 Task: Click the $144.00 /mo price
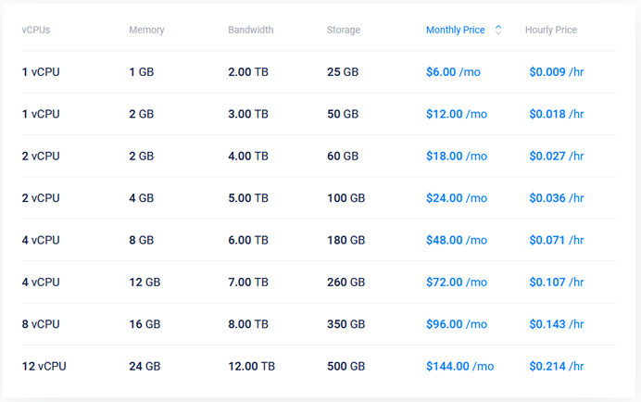click(459, 367)
